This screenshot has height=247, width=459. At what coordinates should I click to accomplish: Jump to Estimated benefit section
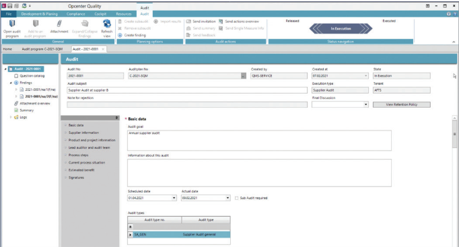tap(81, 170)
